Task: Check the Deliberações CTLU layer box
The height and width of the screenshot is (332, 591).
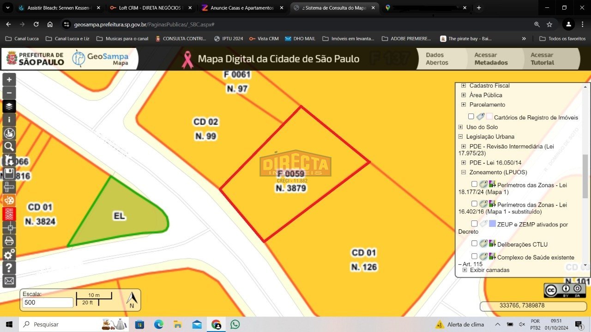Action: click(474, 243)
